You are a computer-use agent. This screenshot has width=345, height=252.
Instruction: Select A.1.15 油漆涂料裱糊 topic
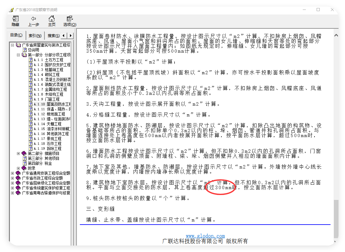click(x=52, y=129)
